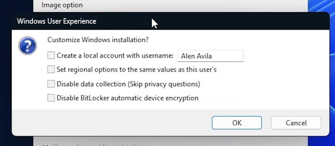The height and width of the screenshot is (146, 335).
Task: Click the Windows User Experience title bar
Action: coord(56,21)
